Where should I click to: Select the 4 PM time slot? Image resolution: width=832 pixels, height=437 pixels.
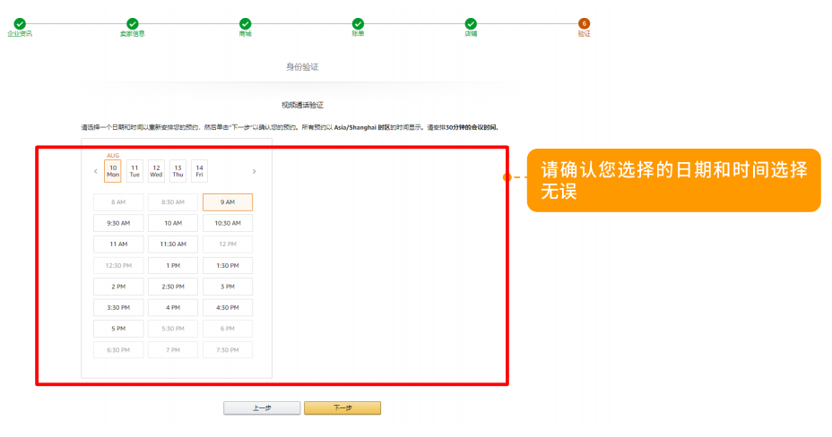pos(173,308)
